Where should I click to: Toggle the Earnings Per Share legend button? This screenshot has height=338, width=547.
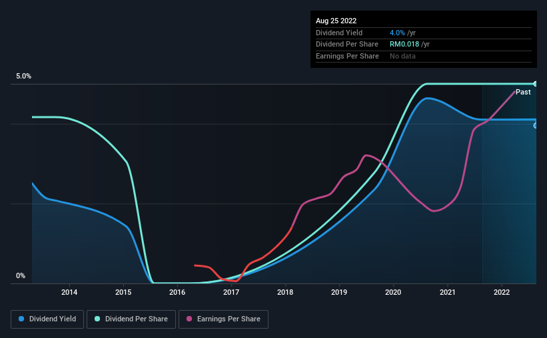[223, 319]
